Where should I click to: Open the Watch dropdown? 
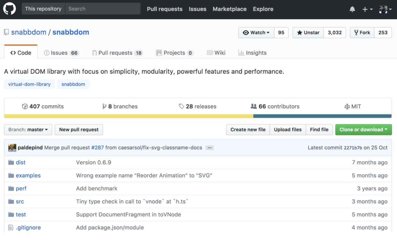(256, 33)
